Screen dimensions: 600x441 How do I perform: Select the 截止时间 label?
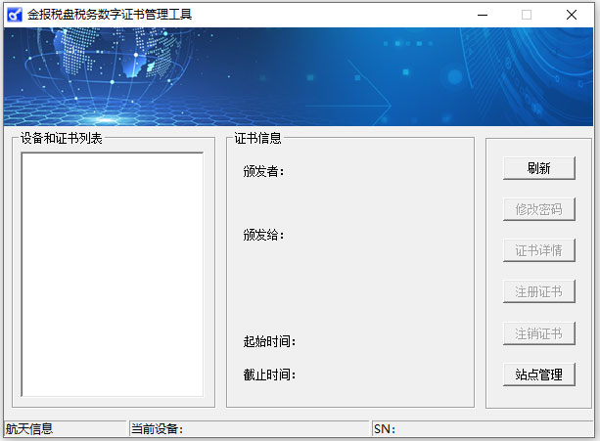pyautogui.click(x=269, y=375)
